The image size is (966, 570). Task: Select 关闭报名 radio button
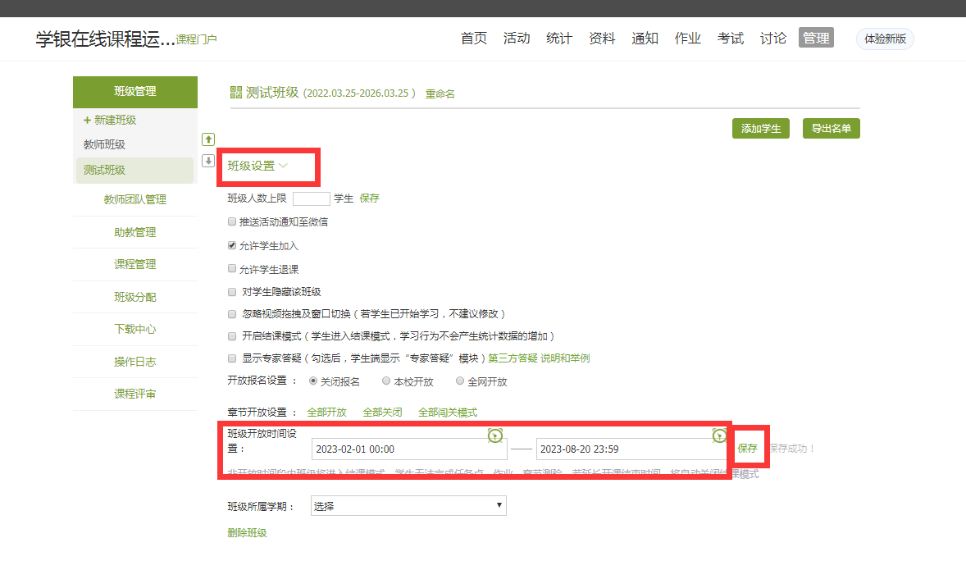pyautogui.click(x=313, y=381)
